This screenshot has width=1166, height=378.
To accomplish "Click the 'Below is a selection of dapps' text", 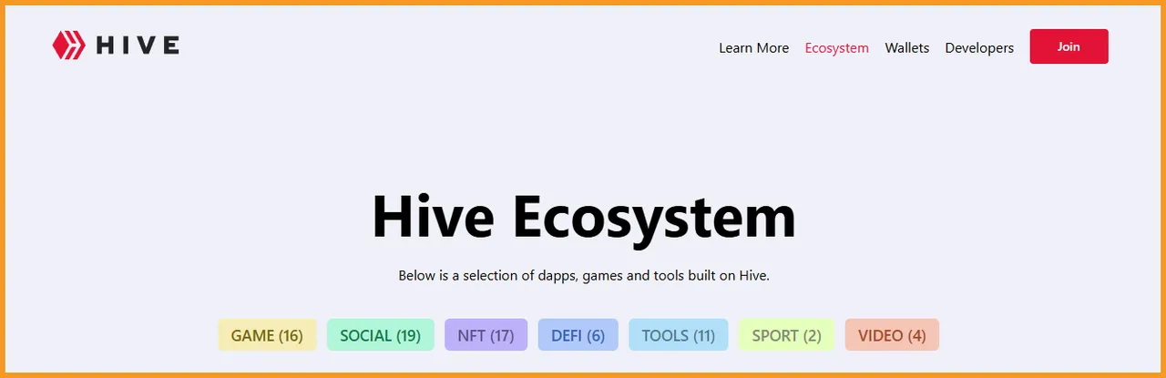I will click(x=584, y=275).
